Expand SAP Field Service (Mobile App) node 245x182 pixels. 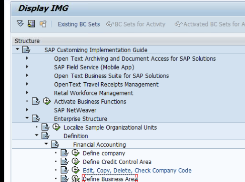click(x=27, y=67)
